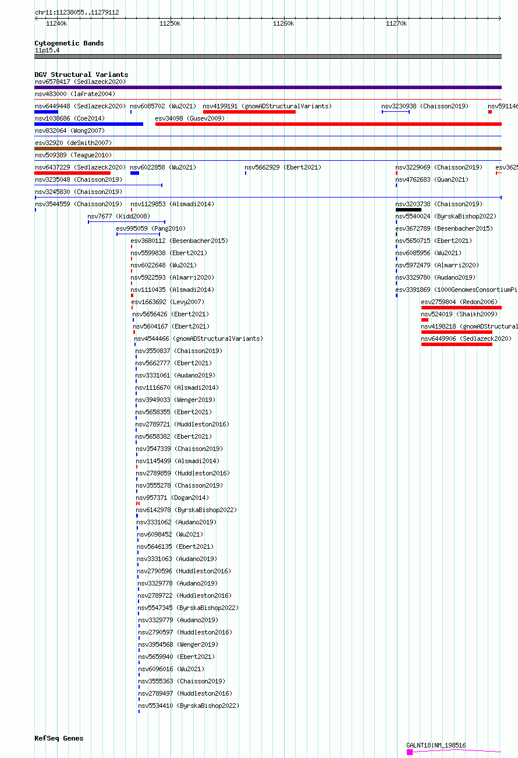Click the 11240k ruler tick label
The width and height of the screenshot is (518, 758).
point(56,23)
